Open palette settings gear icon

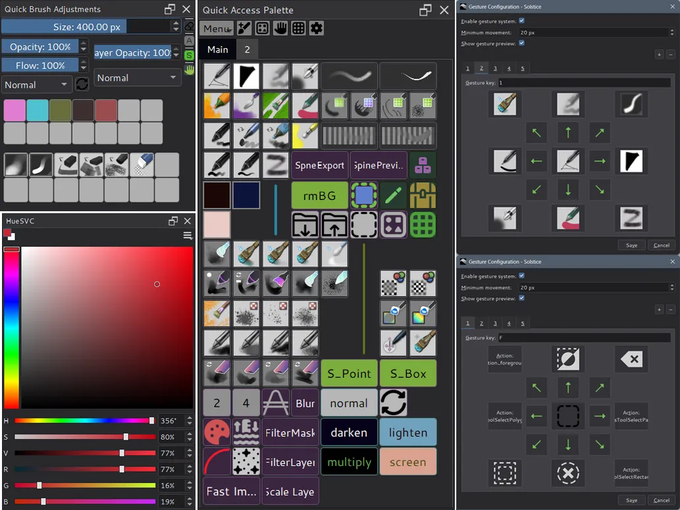[317, 28]
